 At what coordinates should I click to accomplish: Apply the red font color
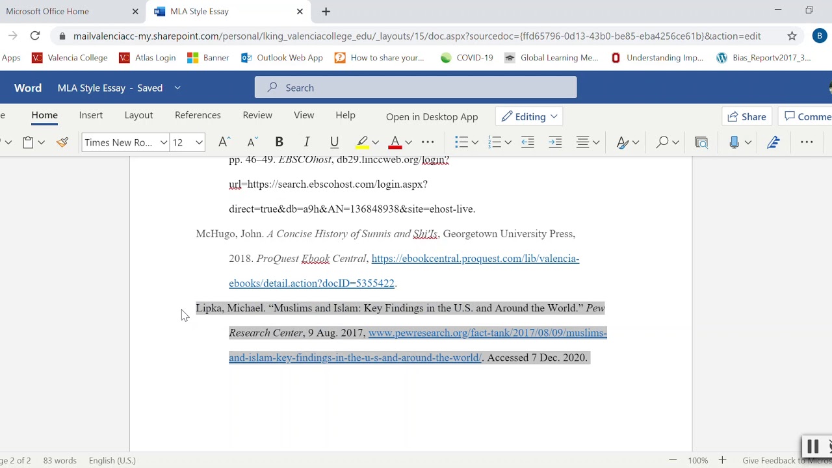pos(395,142)
